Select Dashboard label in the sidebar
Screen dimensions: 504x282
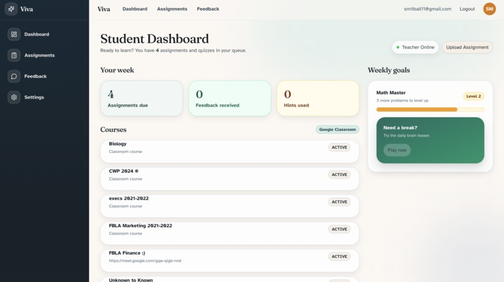[x=37, y=34]
